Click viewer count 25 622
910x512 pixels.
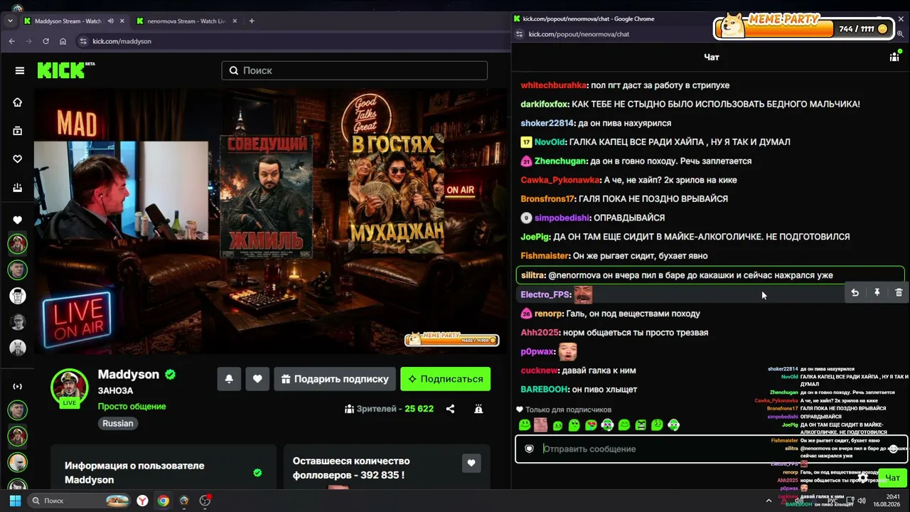click(419, 409)
